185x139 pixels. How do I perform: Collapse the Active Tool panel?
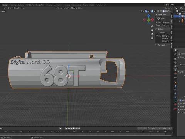(x=161, y=15)
